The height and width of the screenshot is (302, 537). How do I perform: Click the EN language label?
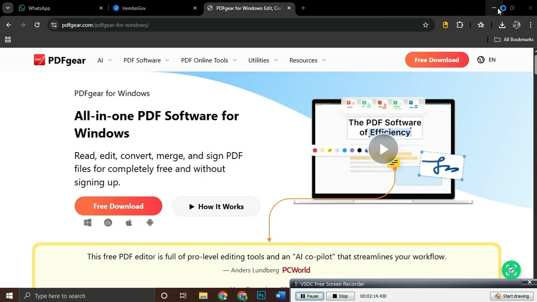pos(492,60)
